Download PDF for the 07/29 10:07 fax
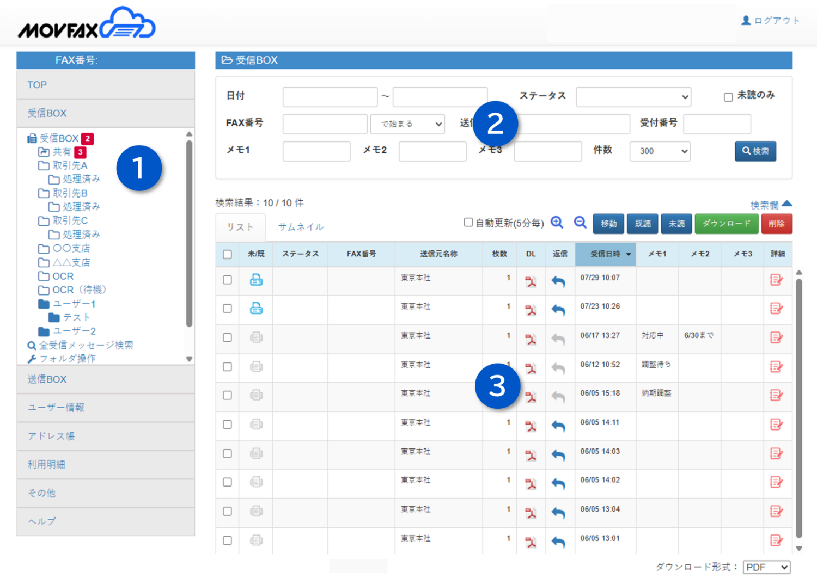817x578 pixels. pyautogui.click(x=531, y=281)
